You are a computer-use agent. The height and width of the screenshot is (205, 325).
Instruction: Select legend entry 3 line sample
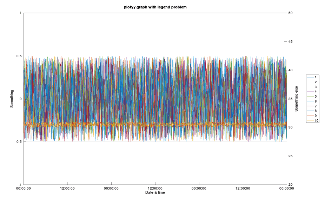tap(310, 86)
